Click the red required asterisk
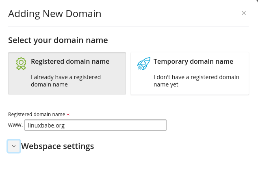The width and height of the screenshot is (258, 188). point(68,115)
